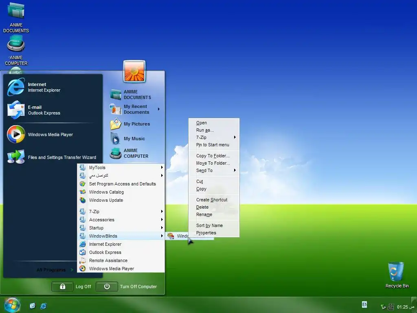This screenshot has width=417, height=313.
Task: Select Sort by Name
Action: tap(214, 225)
